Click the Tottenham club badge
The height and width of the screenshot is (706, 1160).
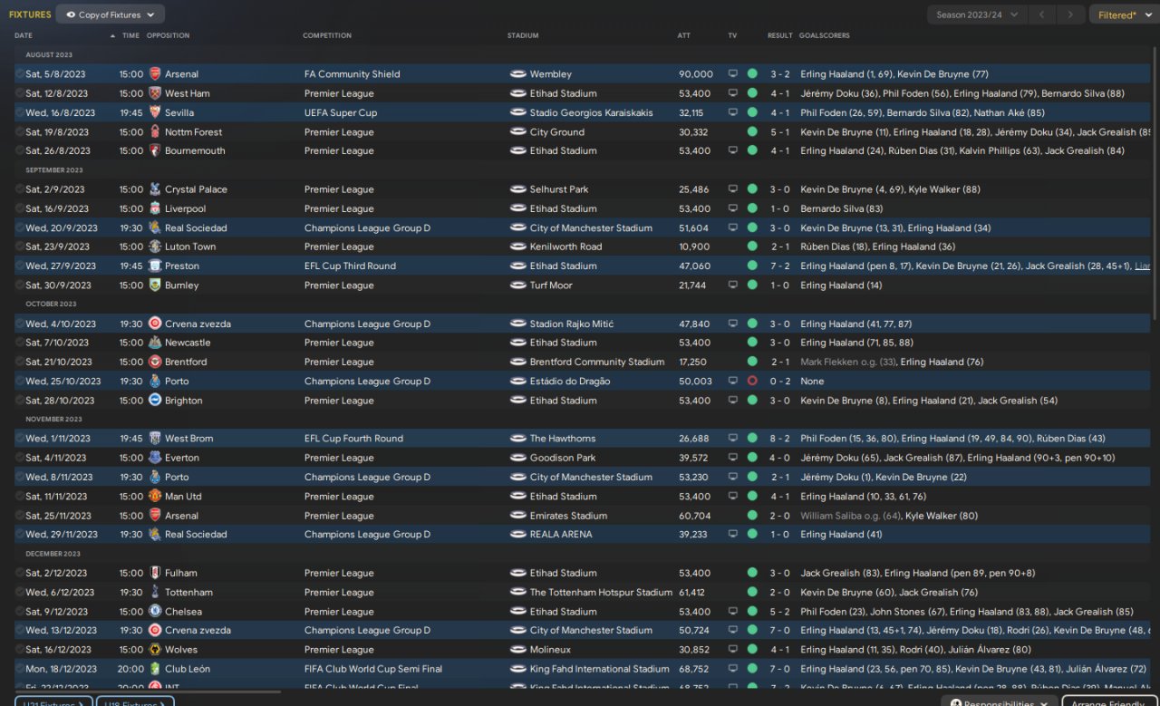[155, 592]
